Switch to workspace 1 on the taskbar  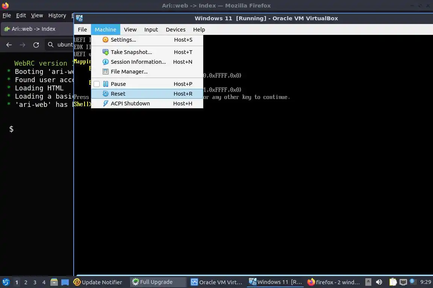click(x=17, y=282)
